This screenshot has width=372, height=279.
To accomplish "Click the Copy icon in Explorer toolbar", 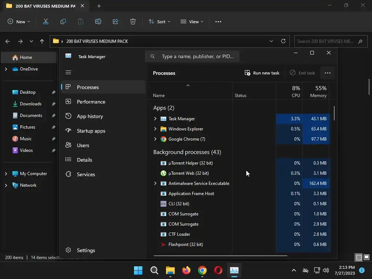I will click(63, 21).
